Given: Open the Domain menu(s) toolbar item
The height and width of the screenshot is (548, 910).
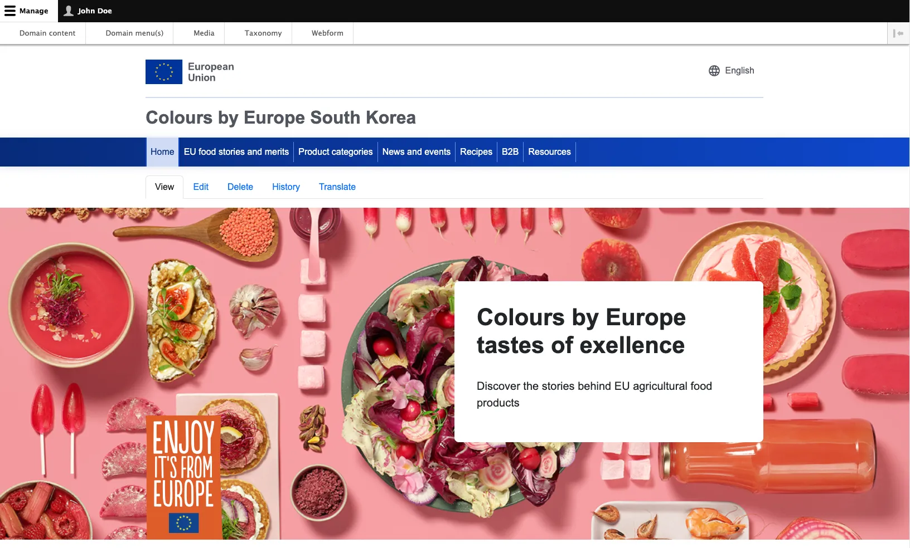Looking at the screenshot, I should click(134, 33).
